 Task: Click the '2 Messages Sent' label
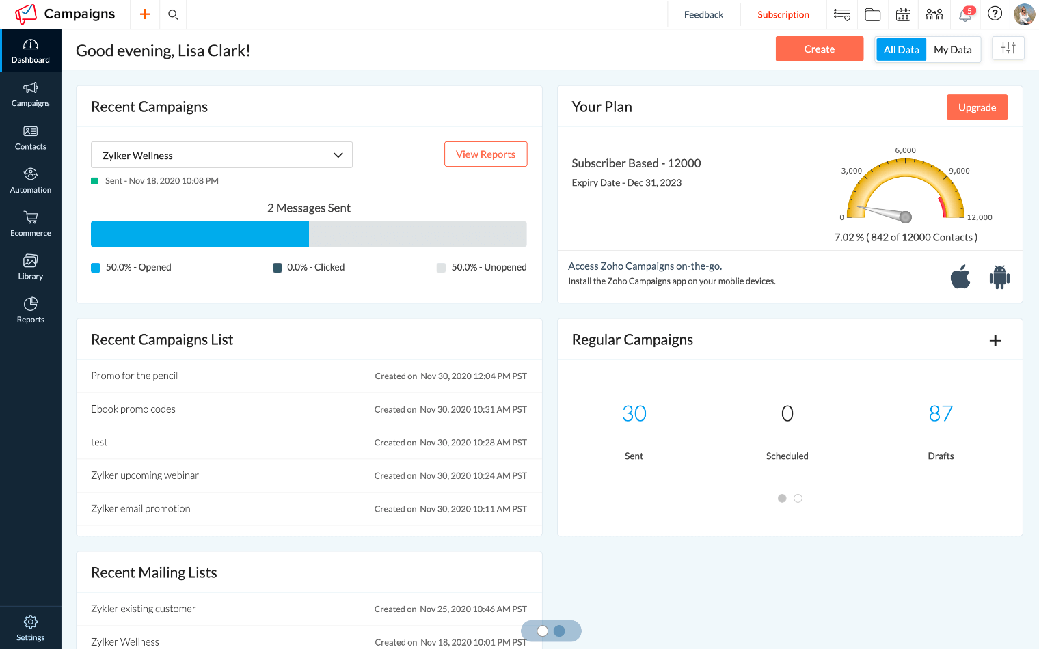[309, 208]
